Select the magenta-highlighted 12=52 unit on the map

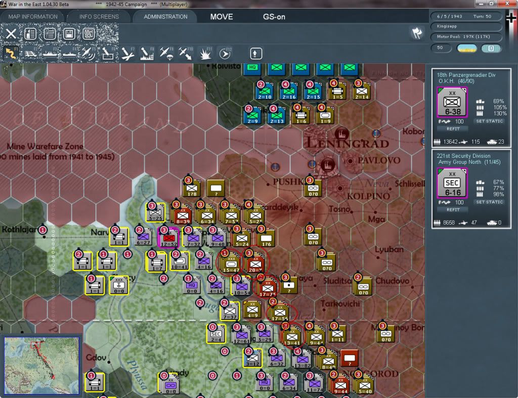tap(169, 237)
